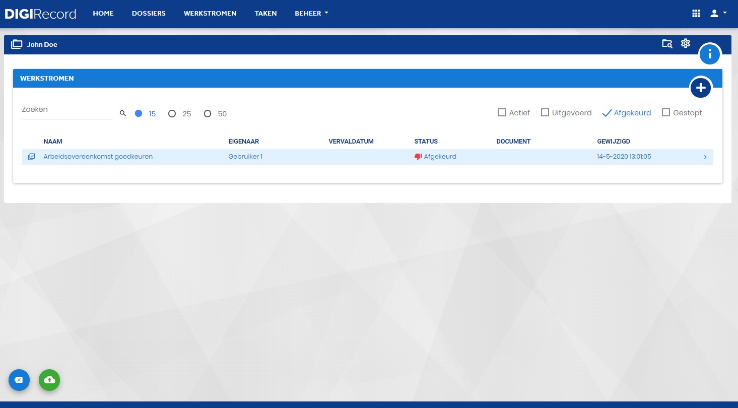Open dossier settings gear icon

click(x=685, y=43)
